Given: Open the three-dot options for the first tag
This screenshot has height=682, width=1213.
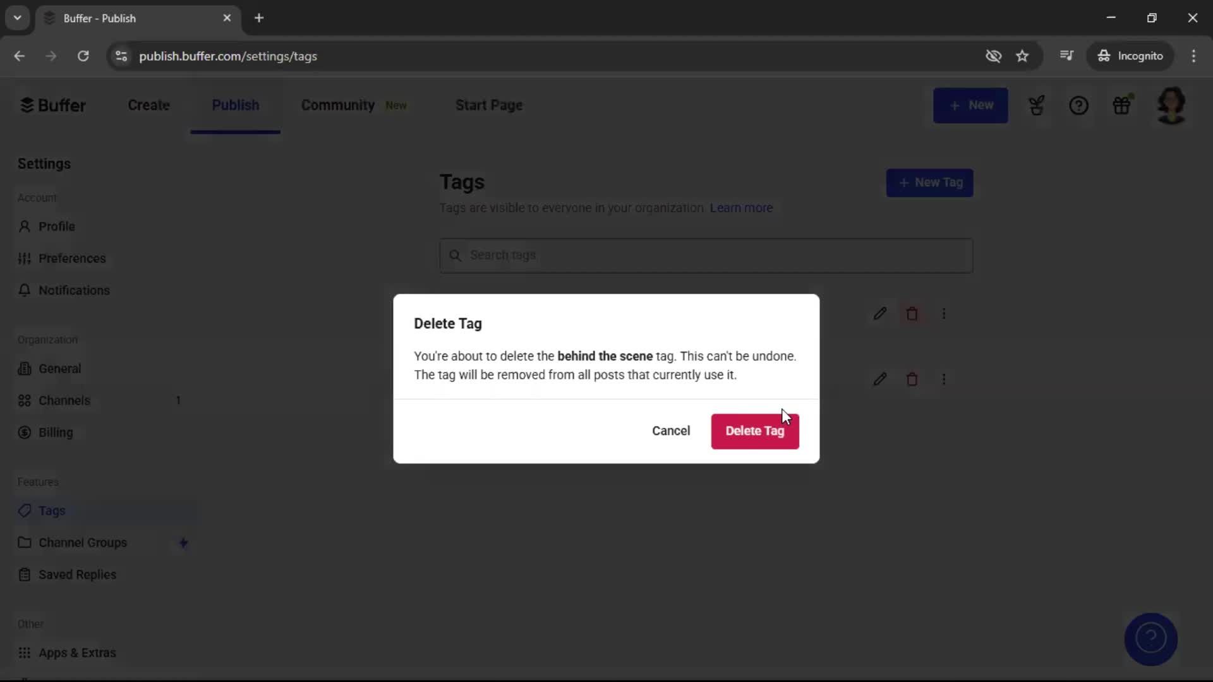Looking at the screenshot, I should 944,313.
